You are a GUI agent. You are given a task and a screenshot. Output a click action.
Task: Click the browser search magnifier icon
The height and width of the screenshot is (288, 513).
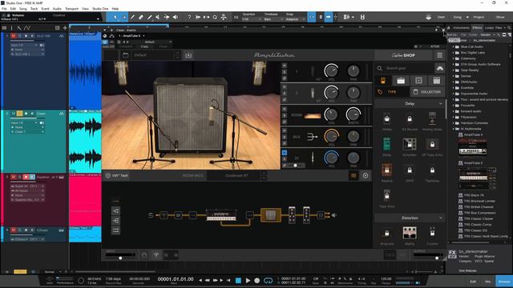[509, 28]
